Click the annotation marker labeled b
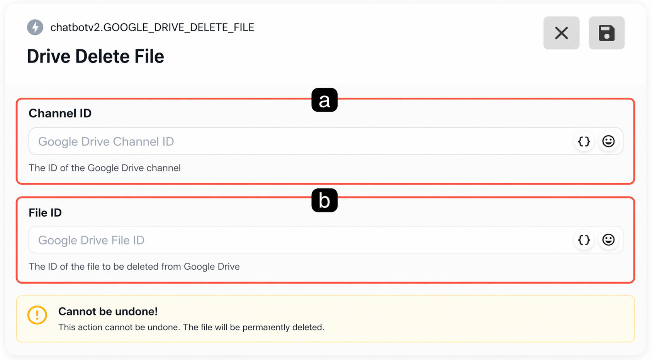Viewport: 652px width, 360px height. [324, 200]
